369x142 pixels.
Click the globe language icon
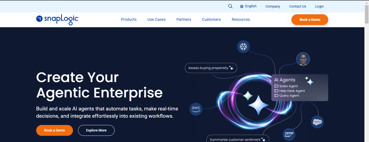tap(242, 6)
